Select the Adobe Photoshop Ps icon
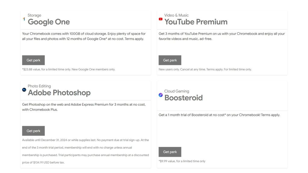 [24, 90]
